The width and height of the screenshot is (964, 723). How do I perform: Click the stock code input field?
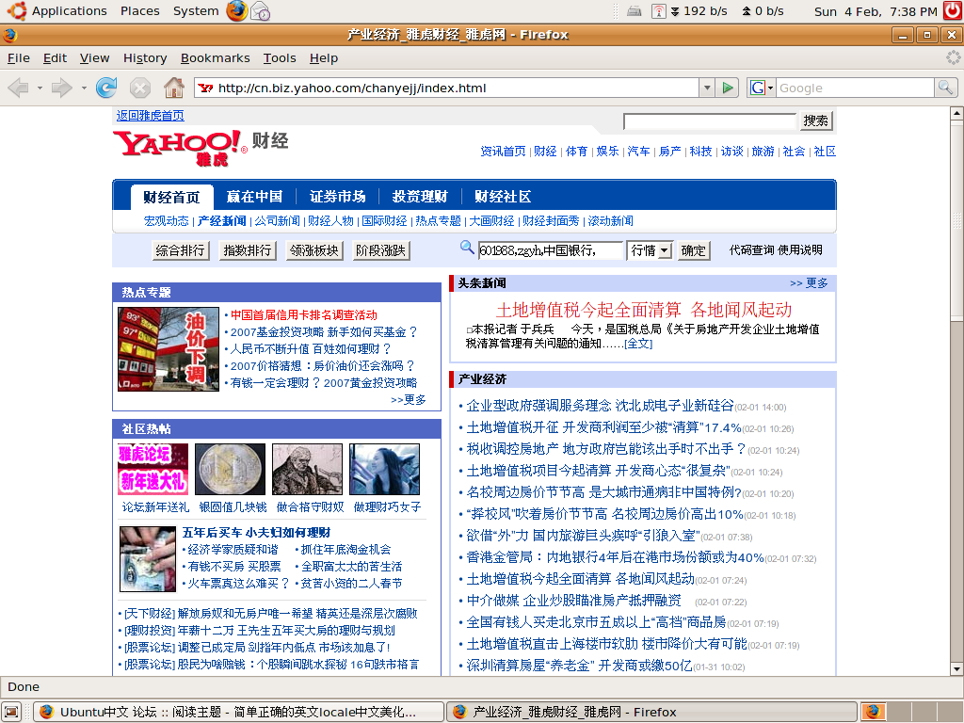(x=550, y=250)
